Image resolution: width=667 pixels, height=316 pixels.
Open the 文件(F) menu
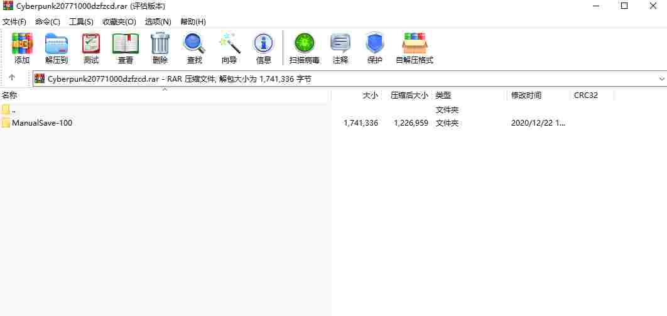click(14, 22)
